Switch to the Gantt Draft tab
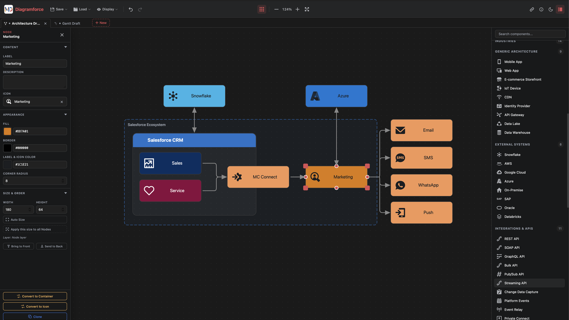This screenshot has width=569, height=320. pyautogui.click(x=70, y=23)
